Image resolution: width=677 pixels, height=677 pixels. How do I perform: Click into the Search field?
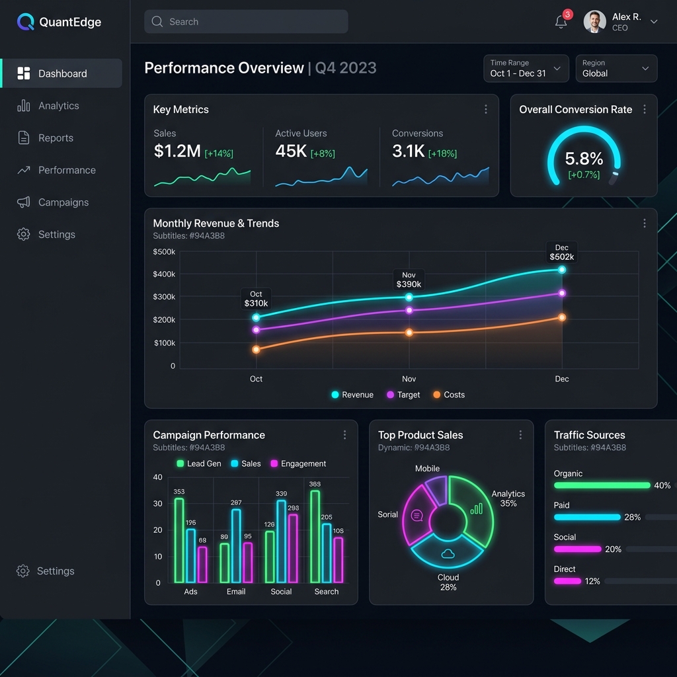pyautogui.click(x=246, y=22)
